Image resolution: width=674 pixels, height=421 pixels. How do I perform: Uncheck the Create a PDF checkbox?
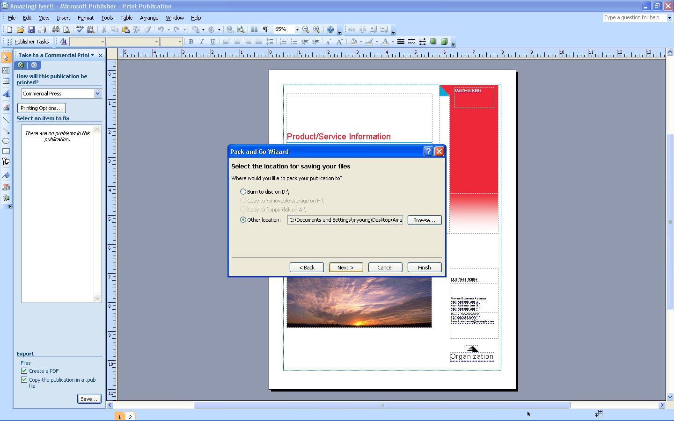[24, 371]
